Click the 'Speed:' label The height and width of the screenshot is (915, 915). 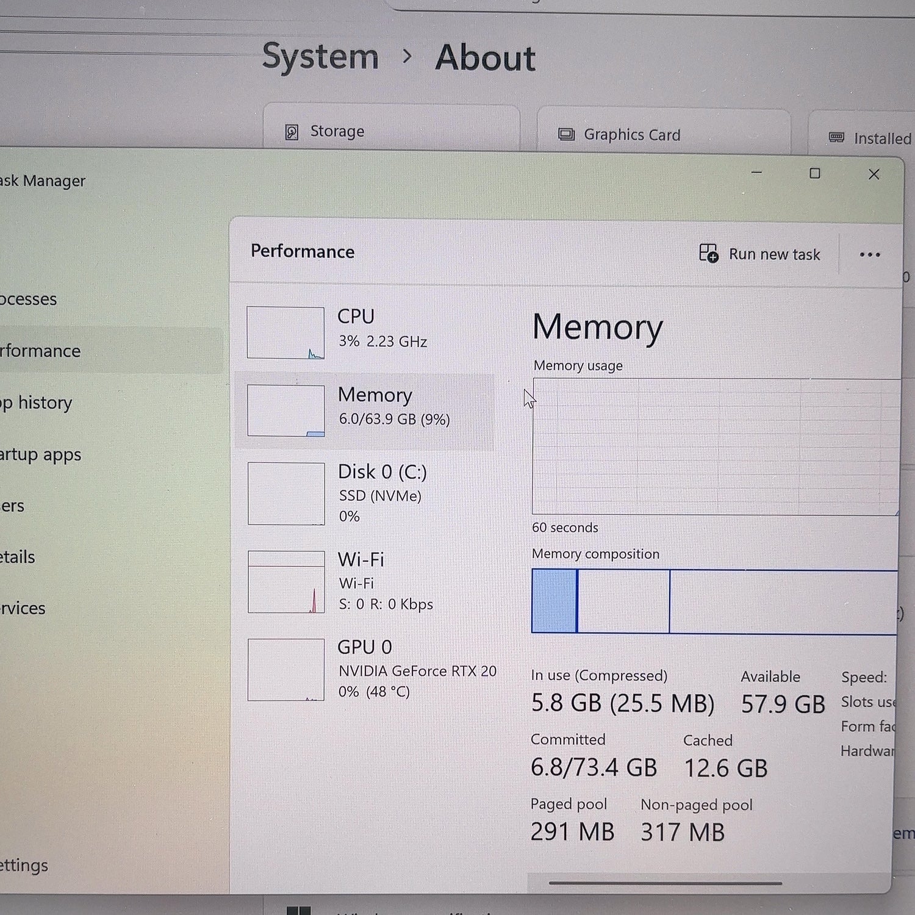864,677
